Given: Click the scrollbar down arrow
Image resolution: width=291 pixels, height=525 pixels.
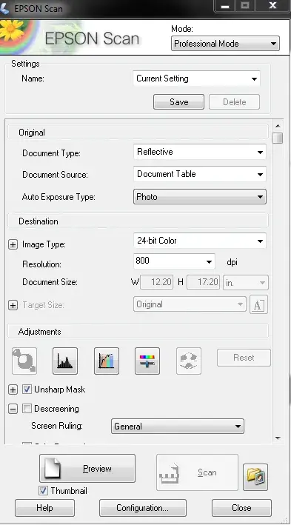Looking at the screenshot, I should pos(278,438).
